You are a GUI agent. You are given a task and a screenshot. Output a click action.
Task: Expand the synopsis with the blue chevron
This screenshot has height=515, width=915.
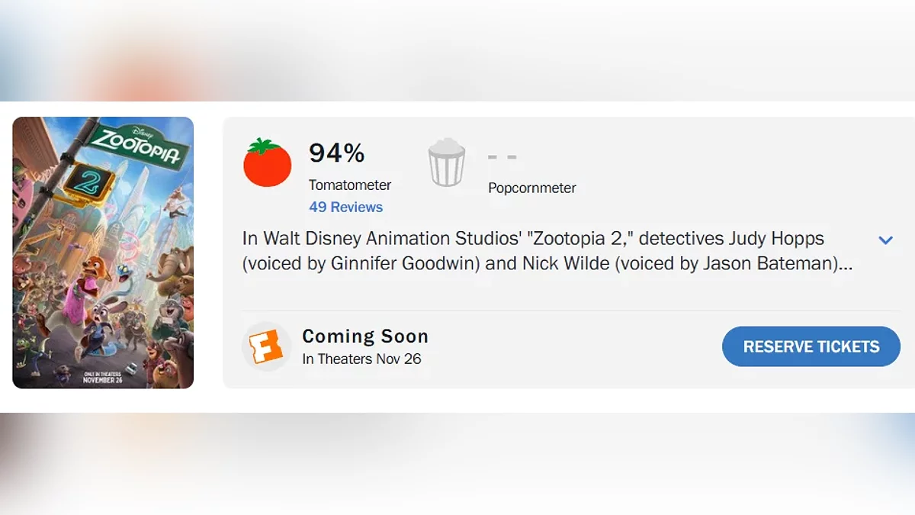pyautogui.click(x=885, y=240)
